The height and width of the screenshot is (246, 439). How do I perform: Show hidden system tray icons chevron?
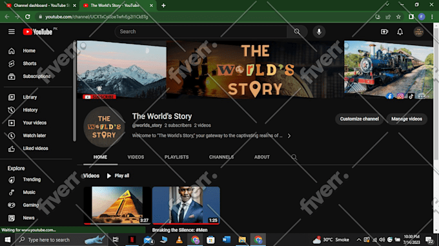pyautogui.click(x=359, y=240)
